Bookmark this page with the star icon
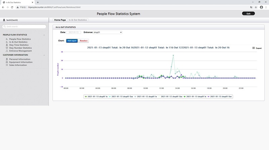The height and width of the screenshot is (150, 269). point(256,7)
